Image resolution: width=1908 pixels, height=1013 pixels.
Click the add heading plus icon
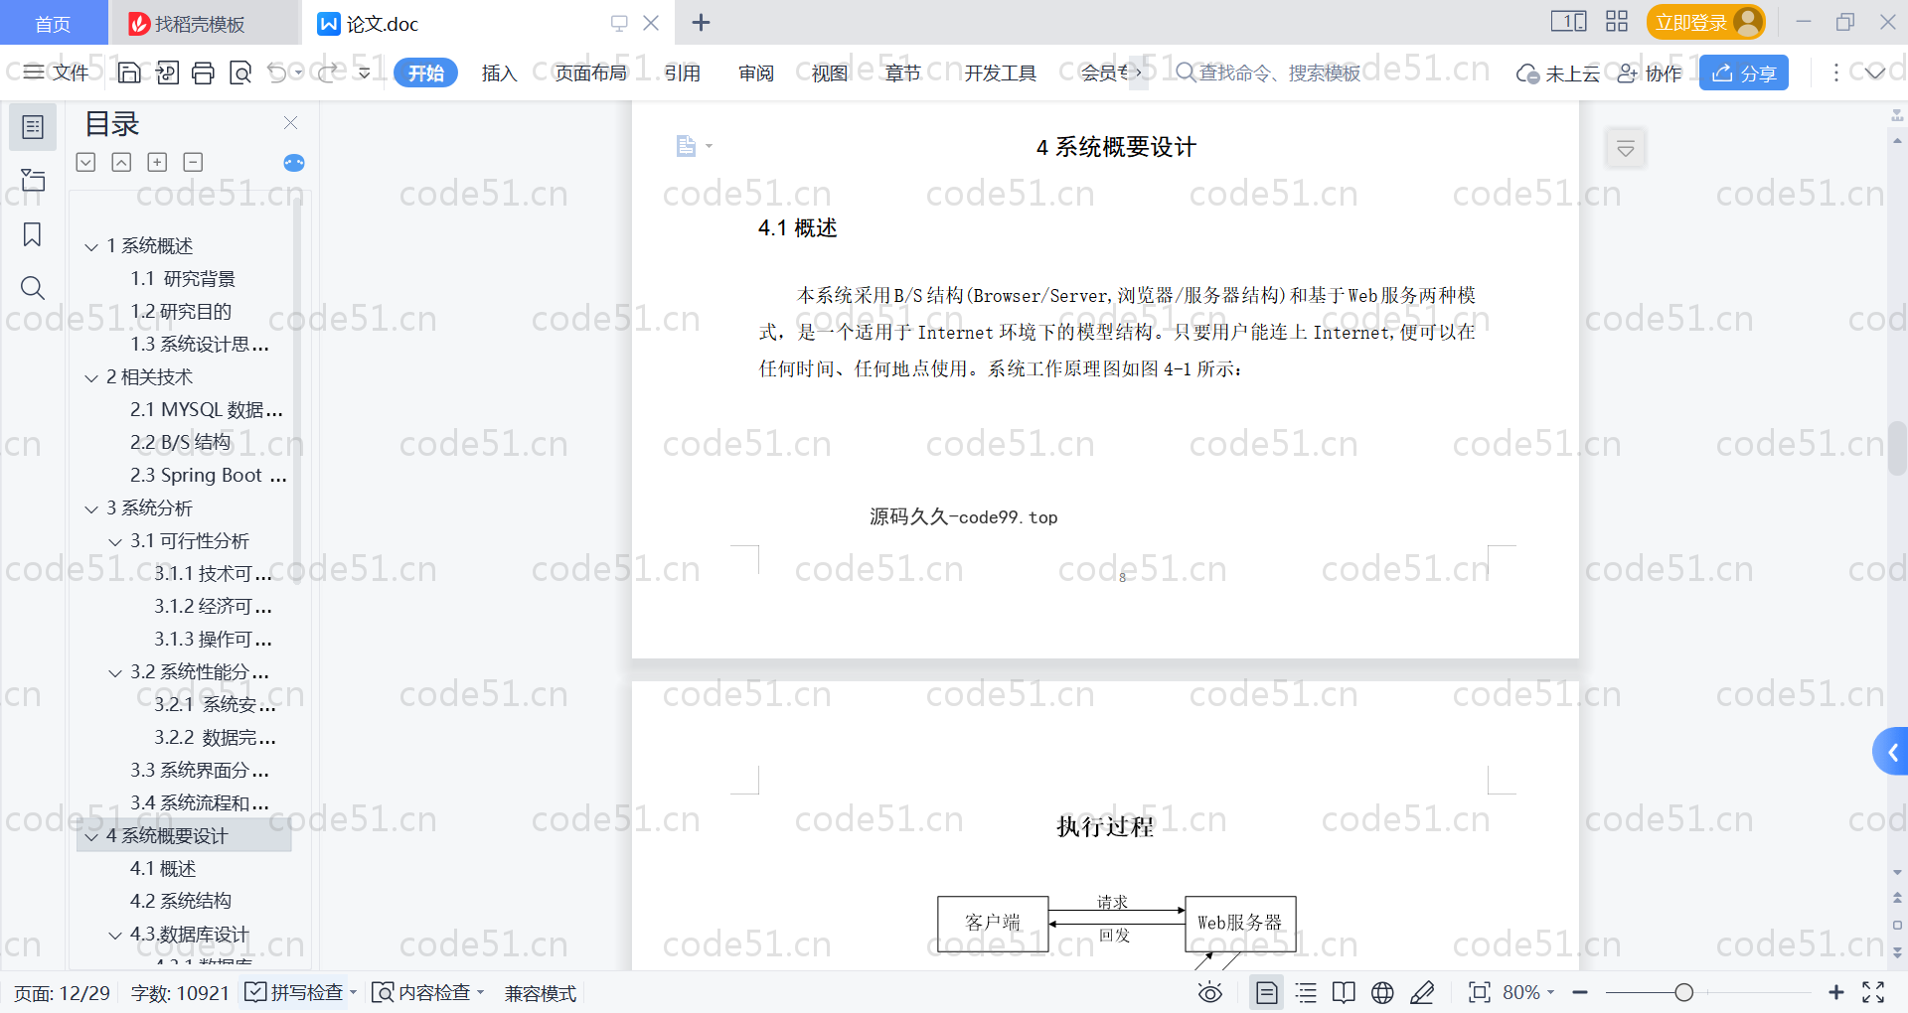tap(157, 162)
